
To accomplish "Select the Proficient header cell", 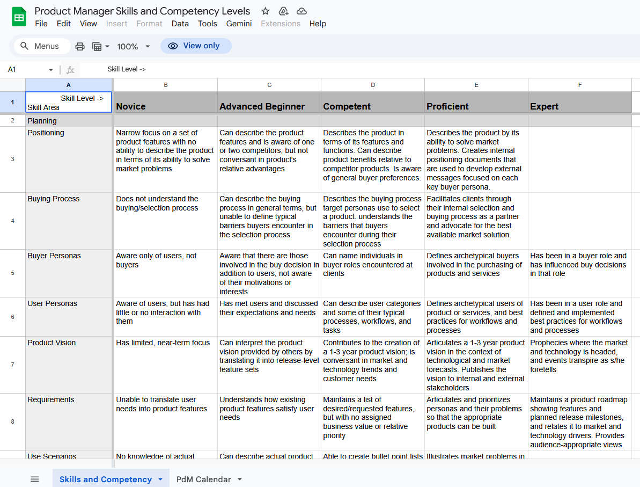I will [476, 102].
